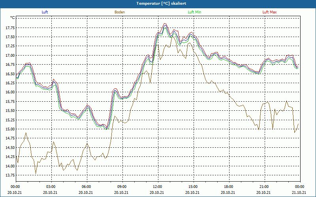This screenshot has height=197, width=316.
Task: Click the 21.10.21 date label
Action: tap(299, 192)
